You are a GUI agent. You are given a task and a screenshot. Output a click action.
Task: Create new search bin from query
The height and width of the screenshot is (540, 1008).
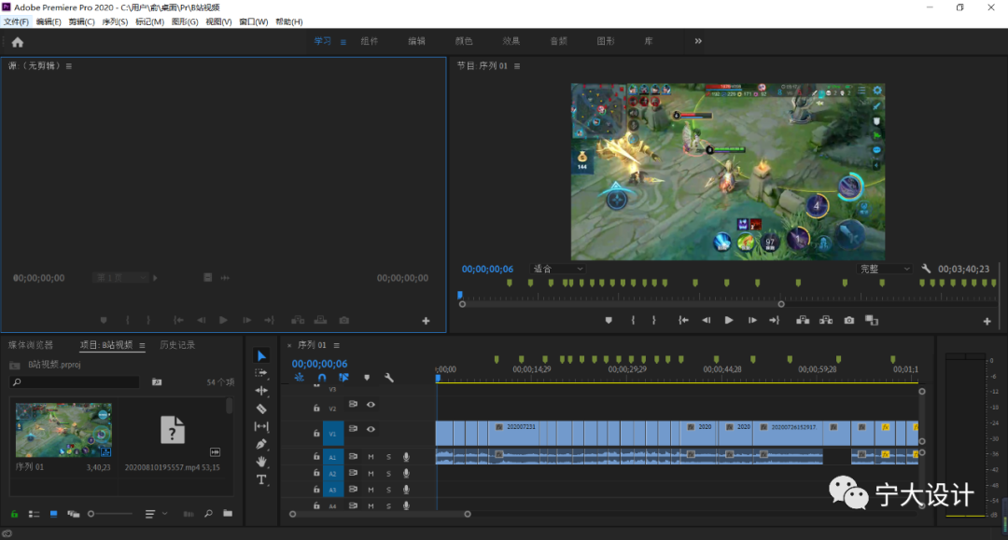click(x=156, y=382)
